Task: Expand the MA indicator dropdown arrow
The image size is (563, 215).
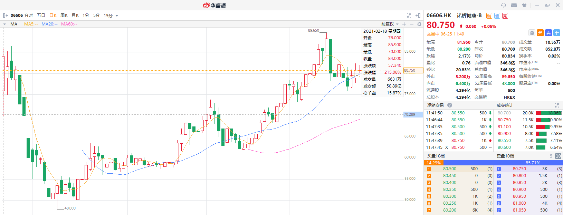Action: 4,24
